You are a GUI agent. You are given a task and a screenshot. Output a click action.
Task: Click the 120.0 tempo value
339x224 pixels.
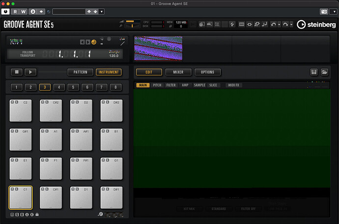113,56
